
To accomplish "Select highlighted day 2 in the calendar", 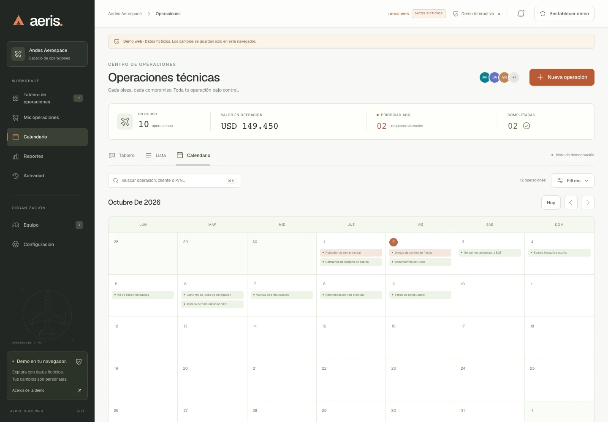I will 394,242.
